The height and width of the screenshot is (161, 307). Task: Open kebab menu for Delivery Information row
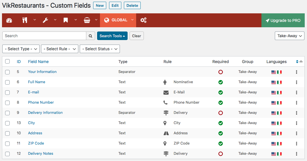pos(296,113)
